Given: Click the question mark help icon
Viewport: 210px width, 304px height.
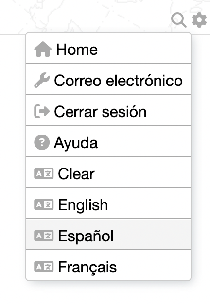Looking at the screenshot, I should pos(42,142).
